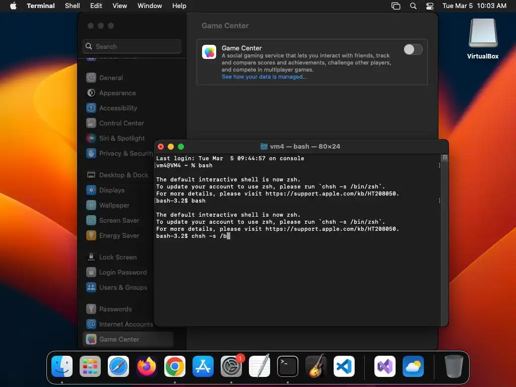Viewport: 516px width, 387px height.
Task: Select Lock Screen in settings sidebar
Action: [x=118, y=257]
